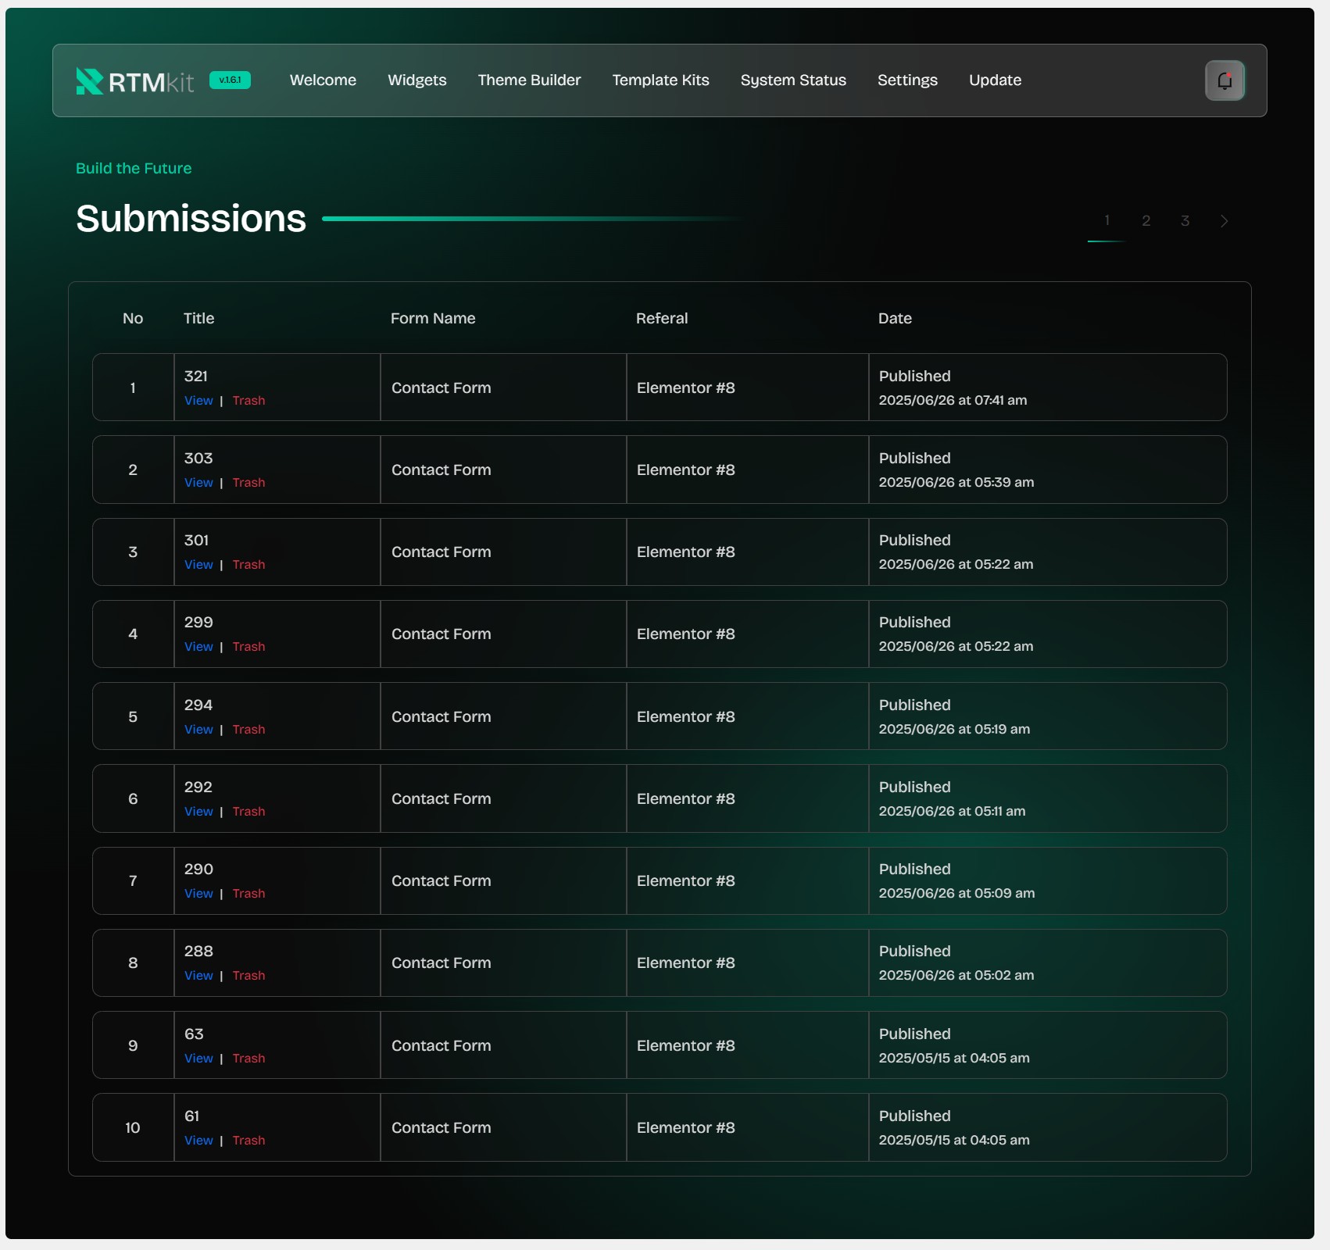The width and height of the screenshot is (1330, 1250).
Task: Select pagination page 3
Action: point(1185,221)
